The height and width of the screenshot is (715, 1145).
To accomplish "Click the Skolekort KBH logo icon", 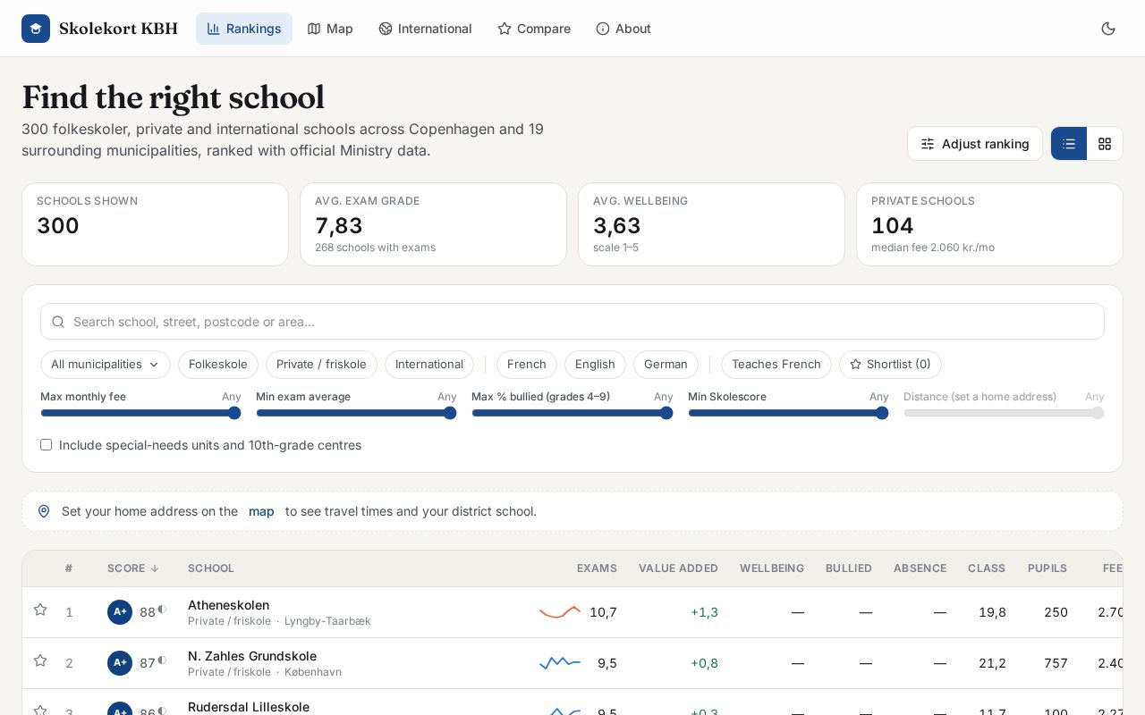I will point(36,29).
